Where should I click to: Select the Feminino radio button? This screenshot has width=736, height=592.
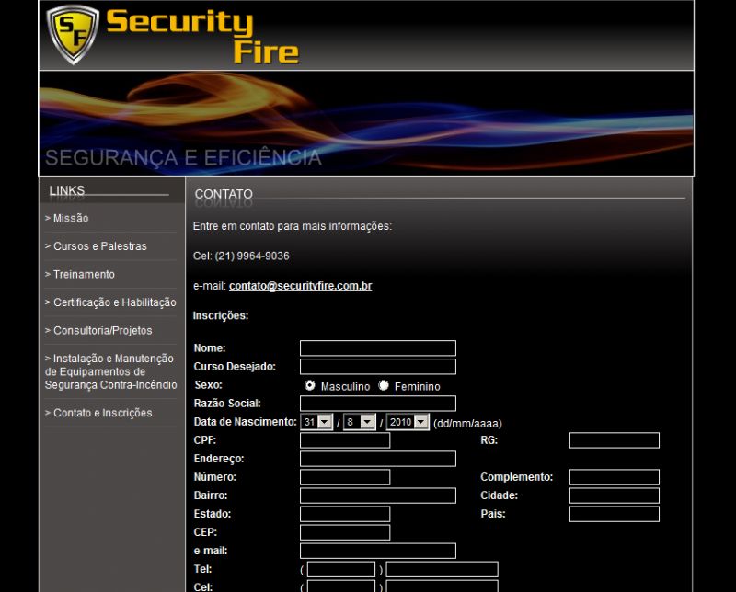point(384,385)
